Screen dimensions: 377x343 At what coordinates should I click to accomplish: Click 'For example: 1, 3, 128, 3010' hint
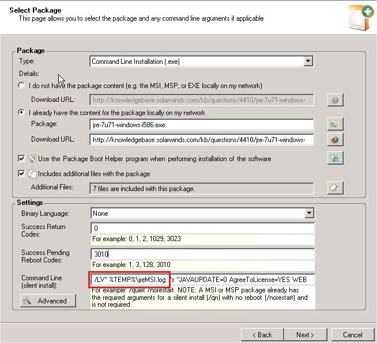click(131, 265)
